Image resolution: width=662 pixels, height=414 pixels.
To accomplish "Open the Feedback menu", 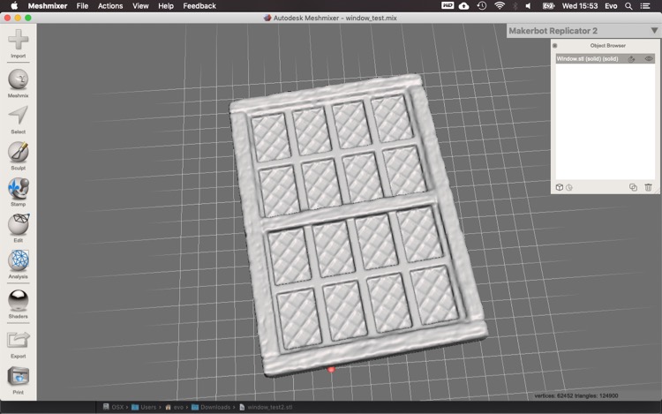I will [x=199, y=6].
